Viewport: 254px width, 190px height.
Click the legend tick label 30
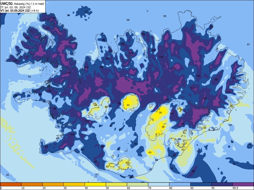(x=65, y=188)
